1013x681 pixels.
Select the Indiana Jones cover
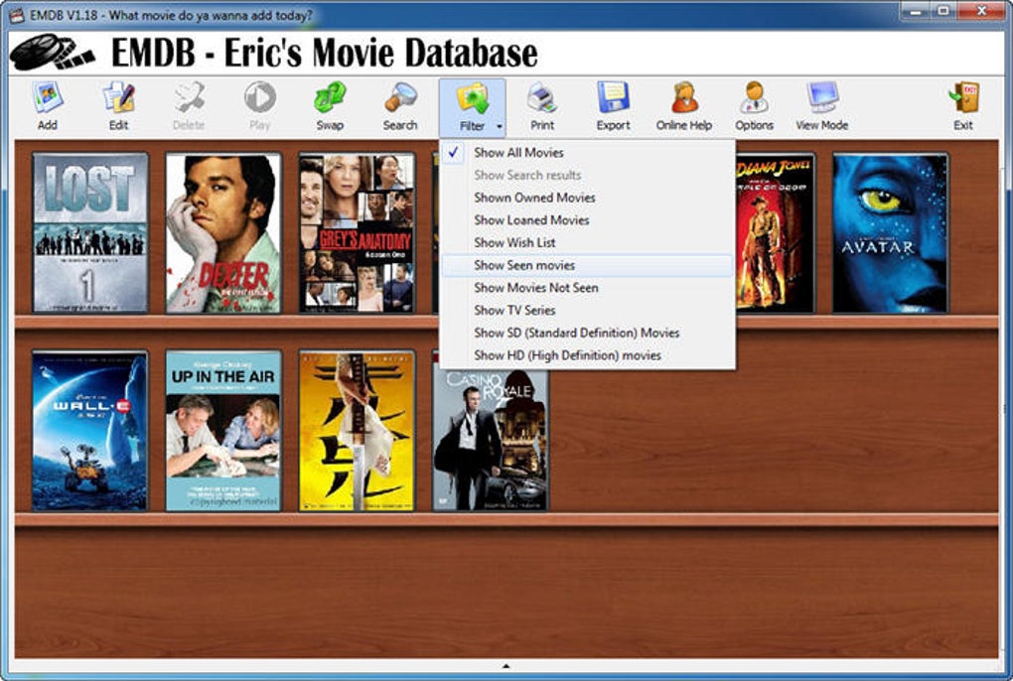pos(775,233)
